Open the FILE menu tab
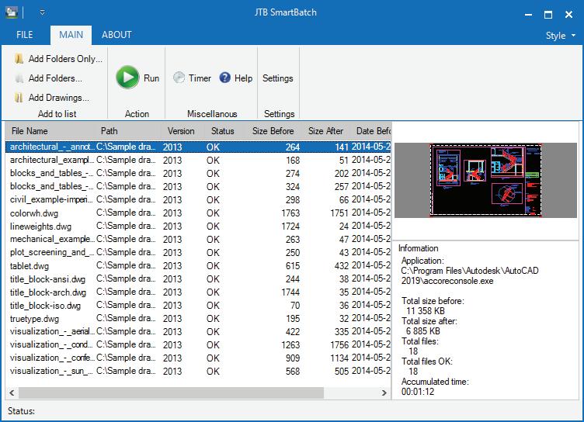Screen dimensions: 584x422 click(x=25, y=35)
